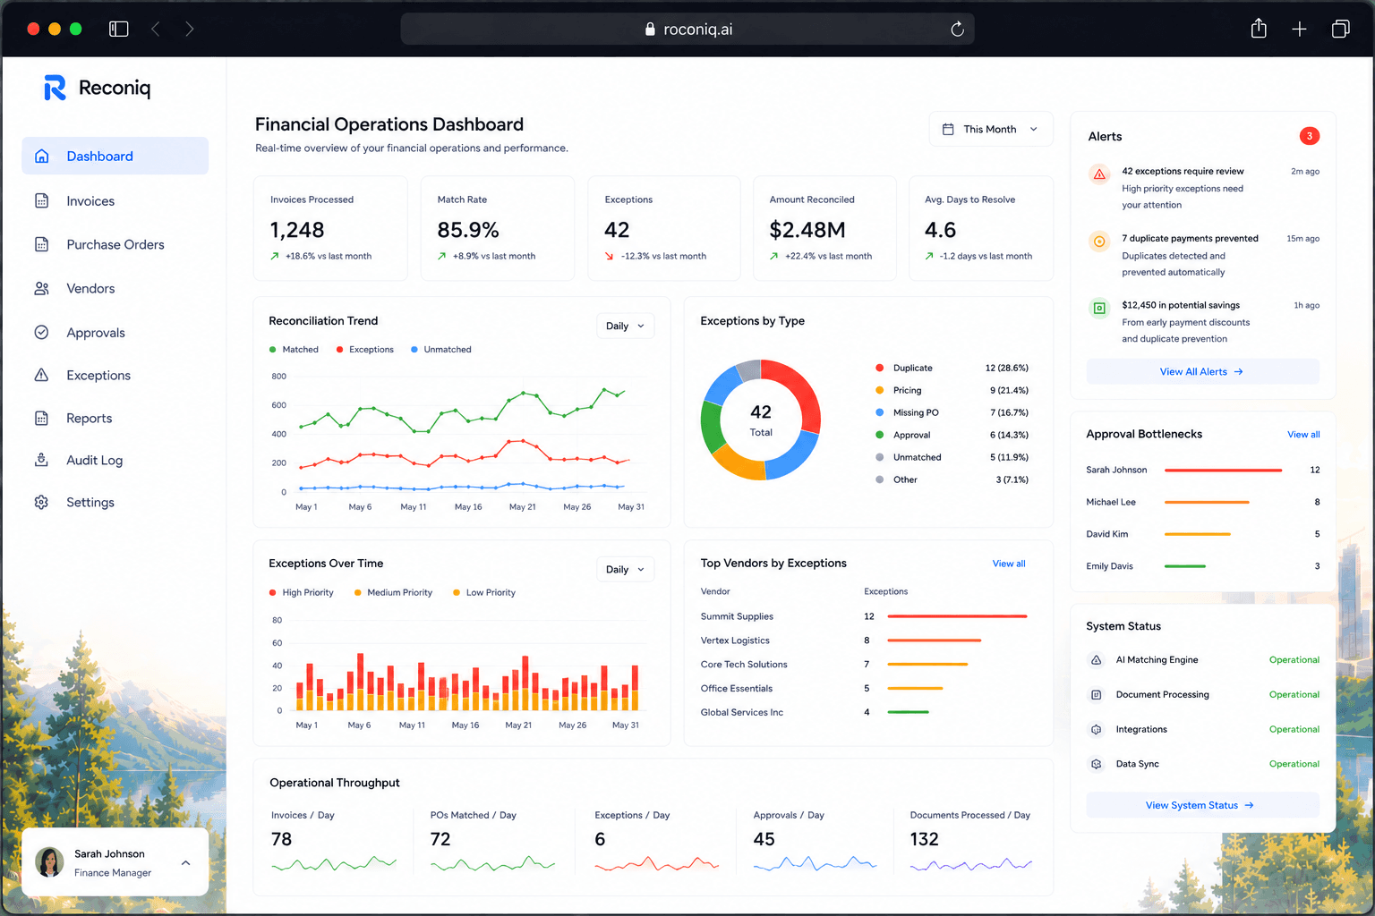This screenshot has height=916, width=1375.
Task: Click the orange duplicate payments alert icon
Action: (1099, 241)
